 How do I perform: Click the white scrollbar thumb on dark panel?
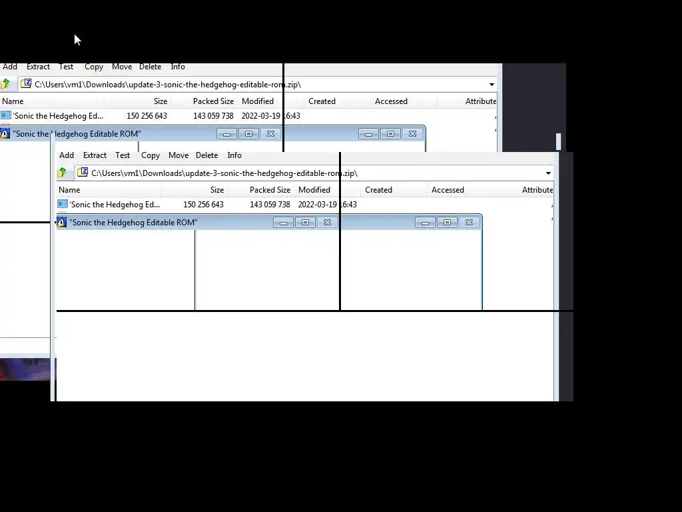(559, 141)
